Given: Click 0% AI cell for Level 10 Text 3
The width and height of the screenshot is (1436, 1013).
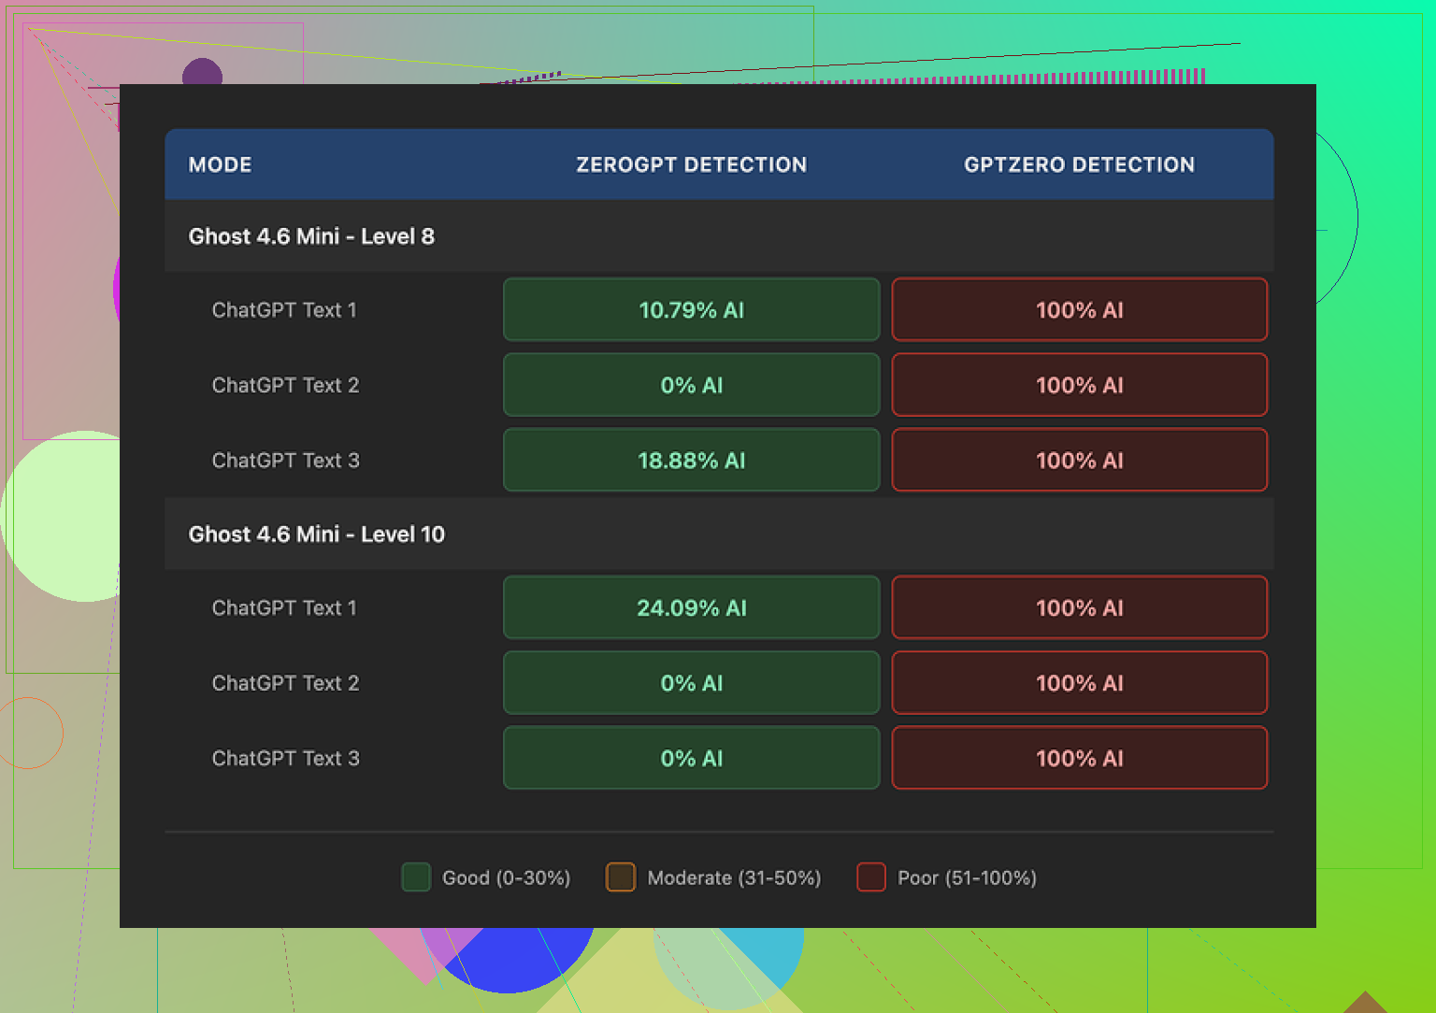Looking at the screenshot, I should click(692, 759).
